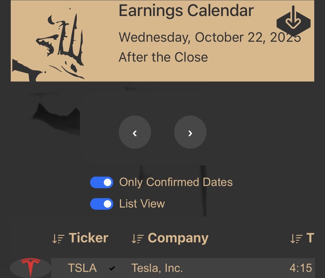
Task: Toggle the Only Confirmed Dates switch
Action: [x=102, y=182]
